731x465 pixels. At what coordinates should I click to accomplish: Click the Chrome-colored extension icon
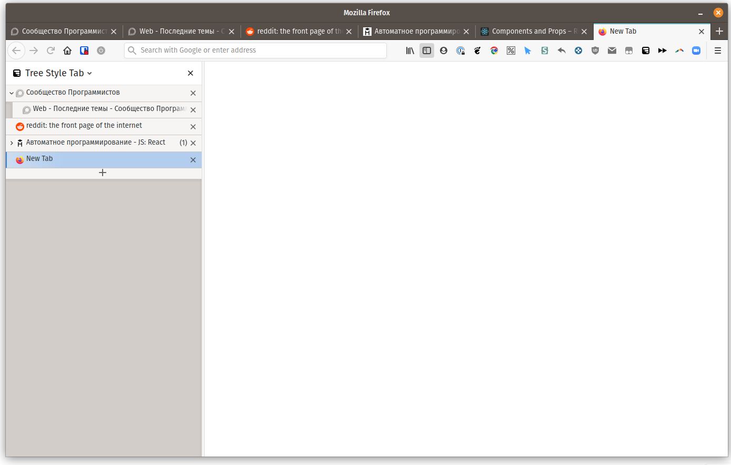point(494,50)
